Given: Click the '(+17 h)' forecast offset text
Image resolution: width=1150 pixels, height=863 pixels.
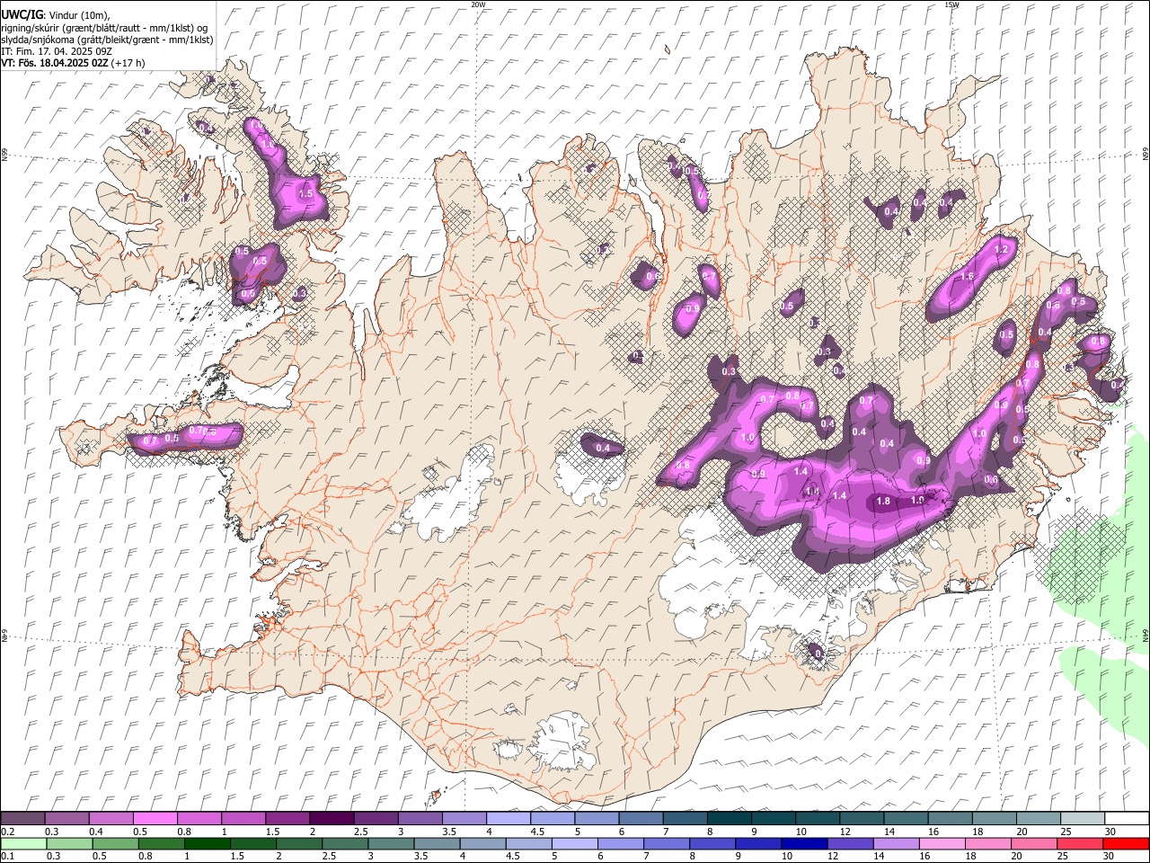Looking at the screenshot, I should [x=129, y=63].
